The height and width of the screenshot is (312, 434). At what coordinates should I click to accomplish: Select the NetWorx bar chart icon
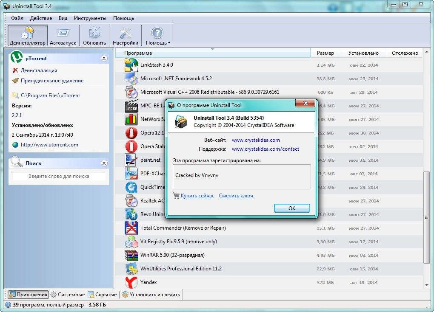click(x=131, y=119)
